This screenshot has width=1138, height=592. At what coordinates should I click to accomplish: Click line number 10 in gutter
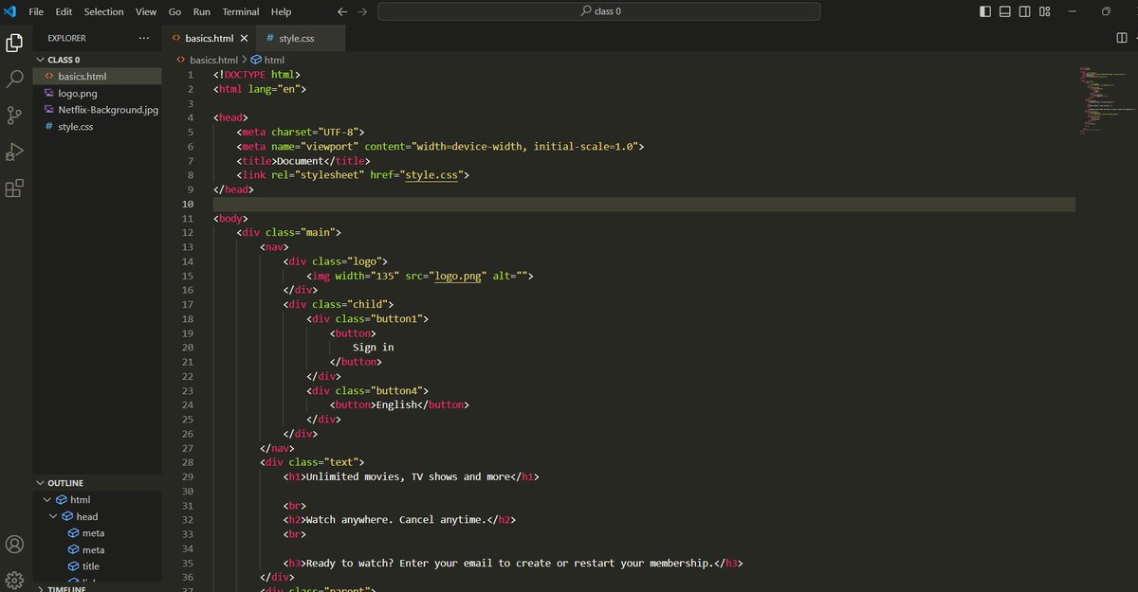(x=188, y=204)
